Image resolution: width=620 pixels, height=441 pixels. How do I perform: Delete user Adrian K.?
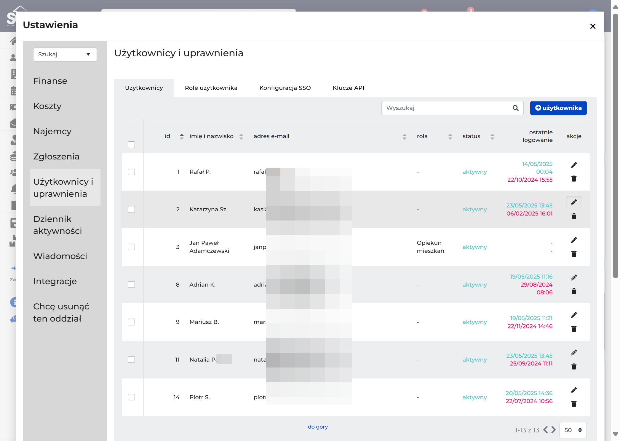pos(574,291)
